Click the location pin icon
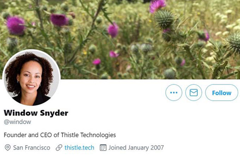Image resolution: width=240 pixels, height=158 pixels. click(x=7, y=148)
